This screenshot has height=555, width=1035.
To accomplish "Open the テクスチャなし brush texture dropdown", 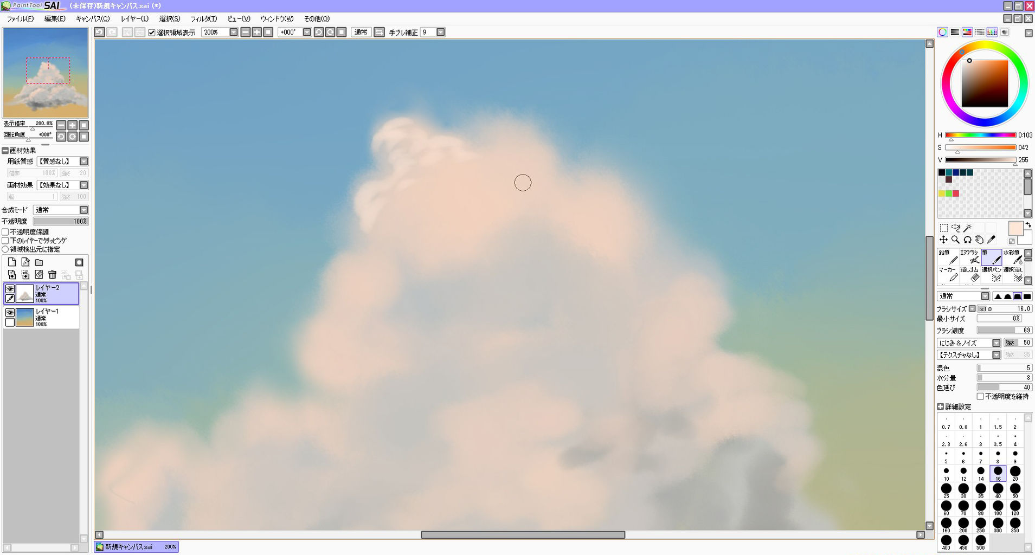I will click(x=997, y=355).
